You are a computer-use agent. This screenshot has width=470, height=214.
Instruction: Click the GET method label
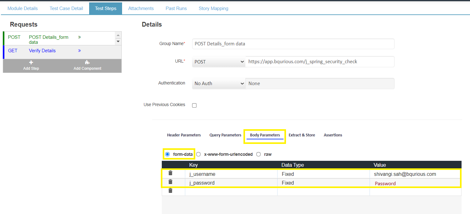tap(13, 51)
